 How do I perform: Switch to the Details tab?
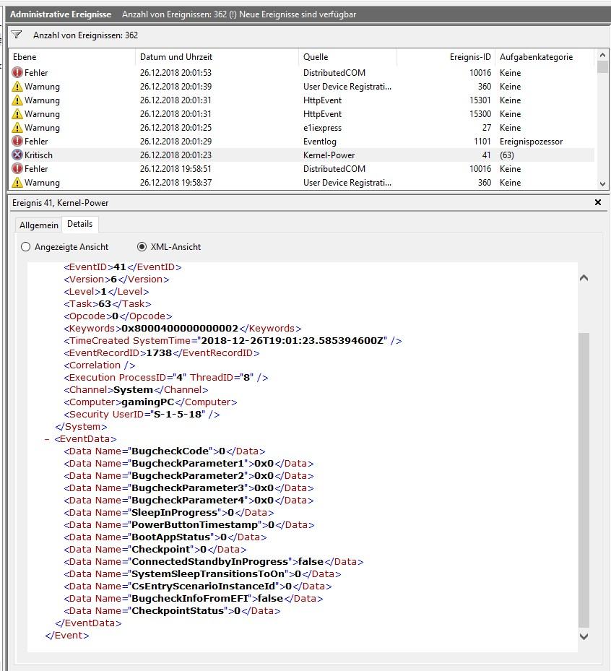pyautogui.click(x=79, y=224)
